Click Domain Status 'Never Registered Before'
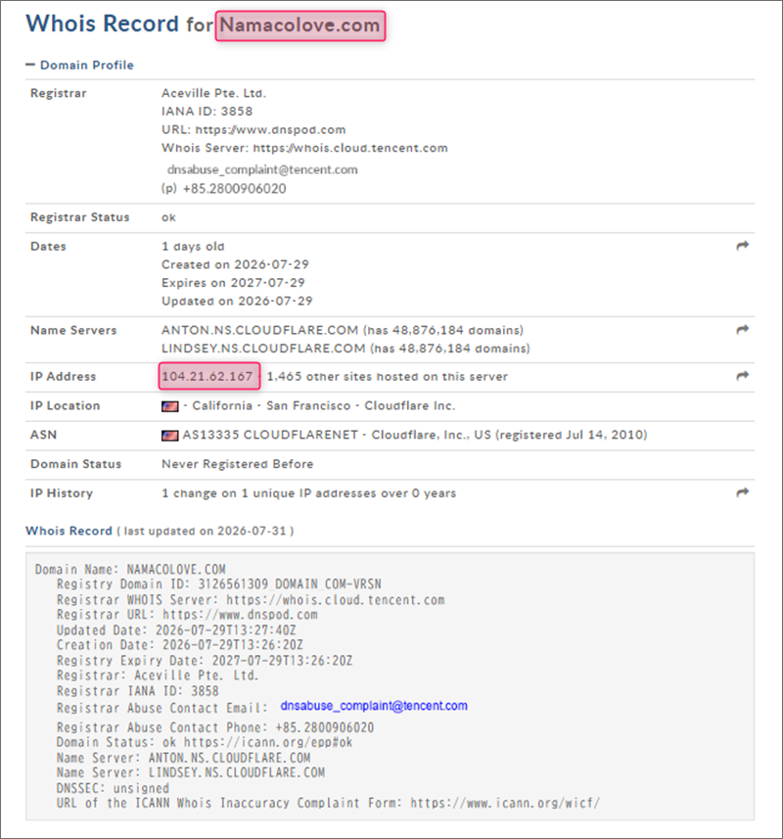Image resolution: width=783 pixels, height=839 pixels. 238,464
